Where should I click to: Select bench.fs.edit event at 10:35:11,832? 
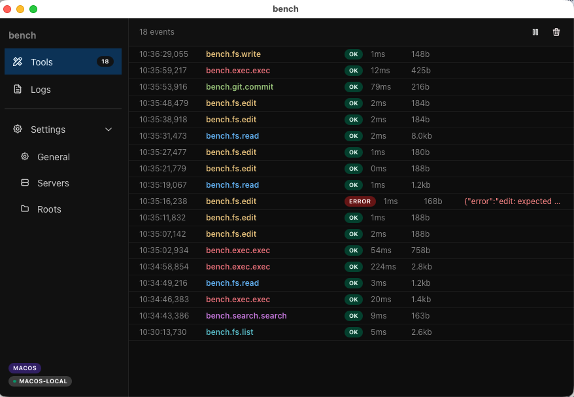(x=351, y=218)
